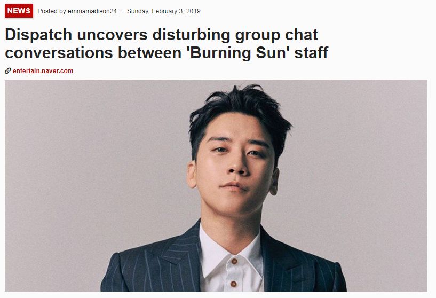Click 'conversations between' in headline
This screenshot has width=436, height=298.
tap(93, 53)
